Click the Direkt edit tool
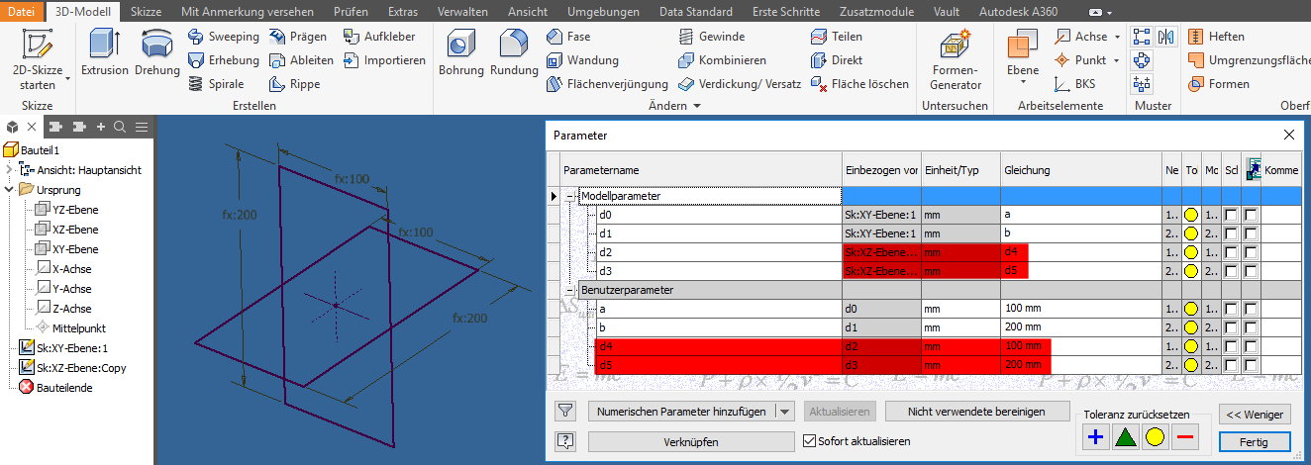This screenshot has height=465, width=1311. coord(837,60)
